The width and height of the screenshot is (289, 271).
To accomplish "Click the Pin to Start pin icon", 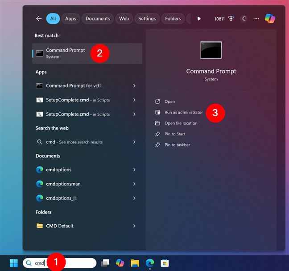I will tap(157, 134).
